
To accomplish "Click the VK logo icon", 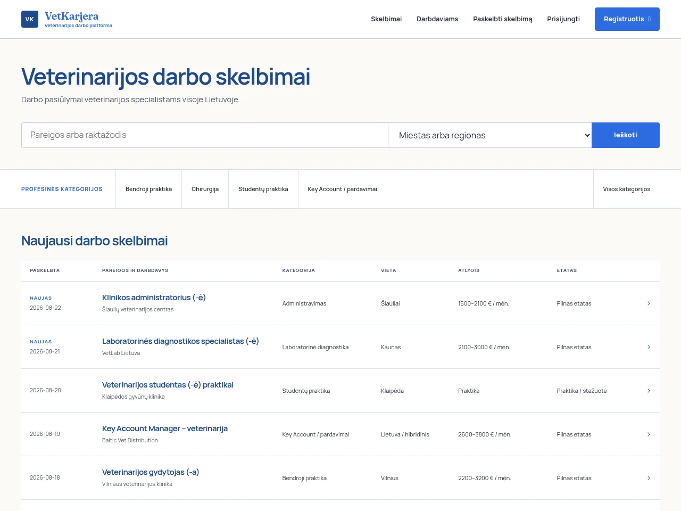I will point(30,19).
